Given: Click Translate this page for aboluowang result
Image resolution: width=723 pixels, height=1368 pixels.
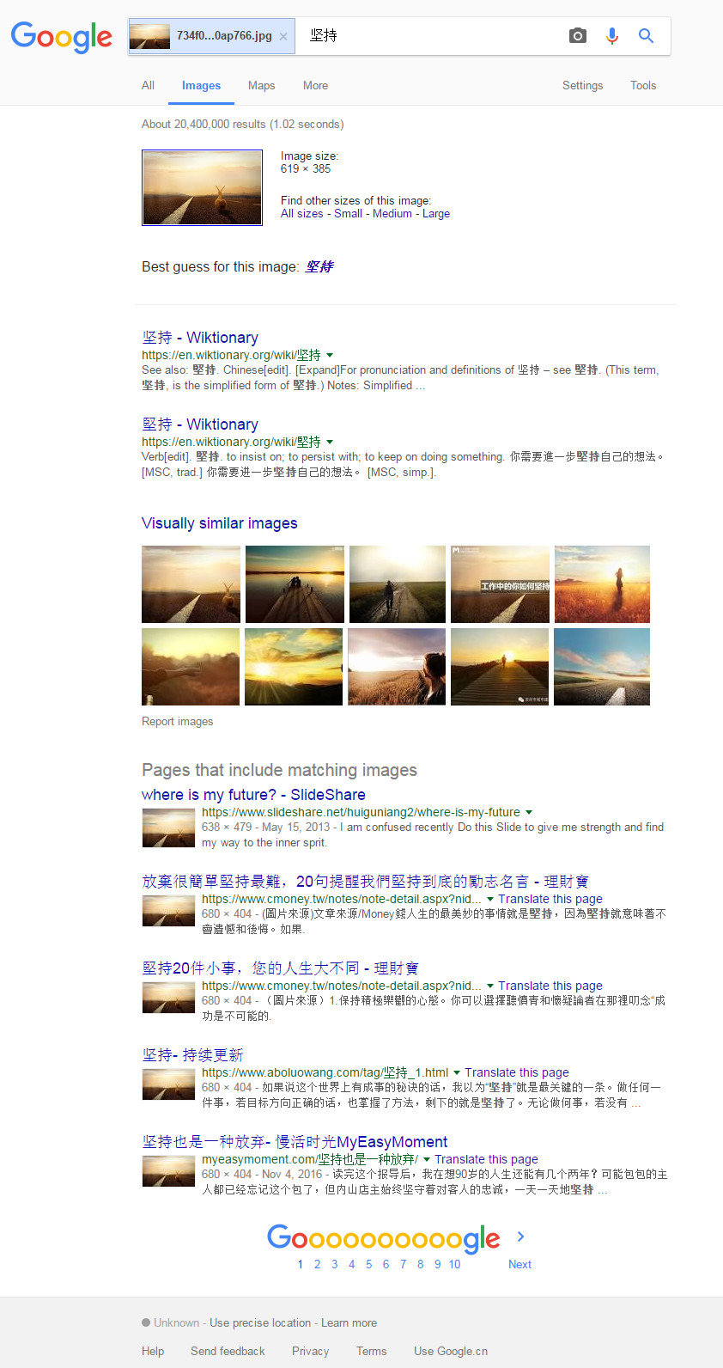Looking at the screenshot, I should [x=517, y=1072].
